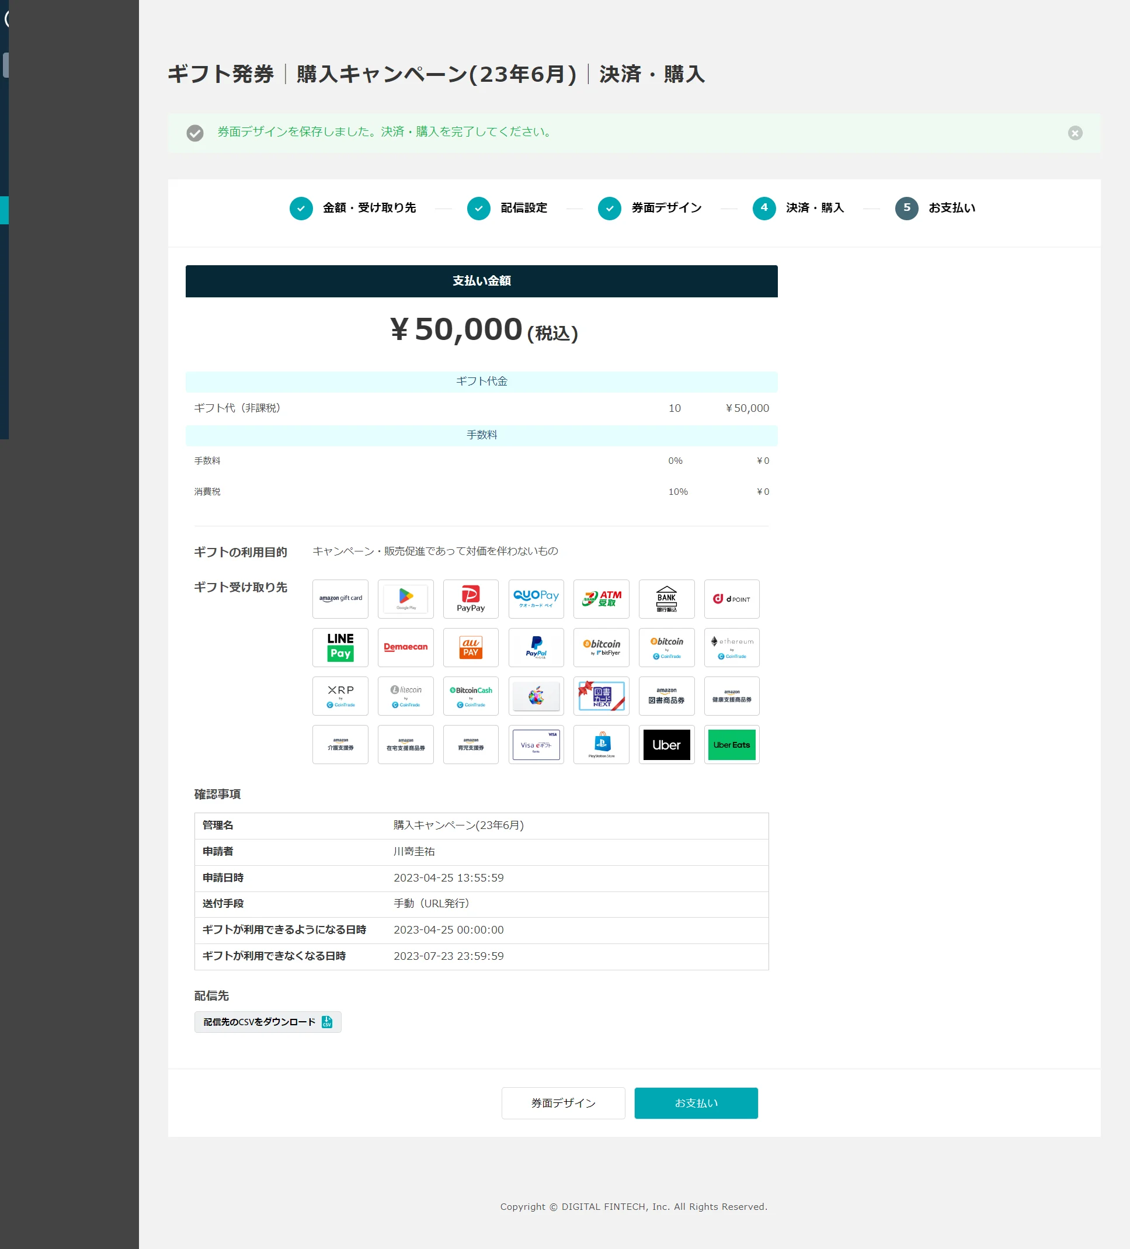The image size is (1130, 1249).
Task: Select the amazon 育児支援券 icon
Action: [471, 744]
